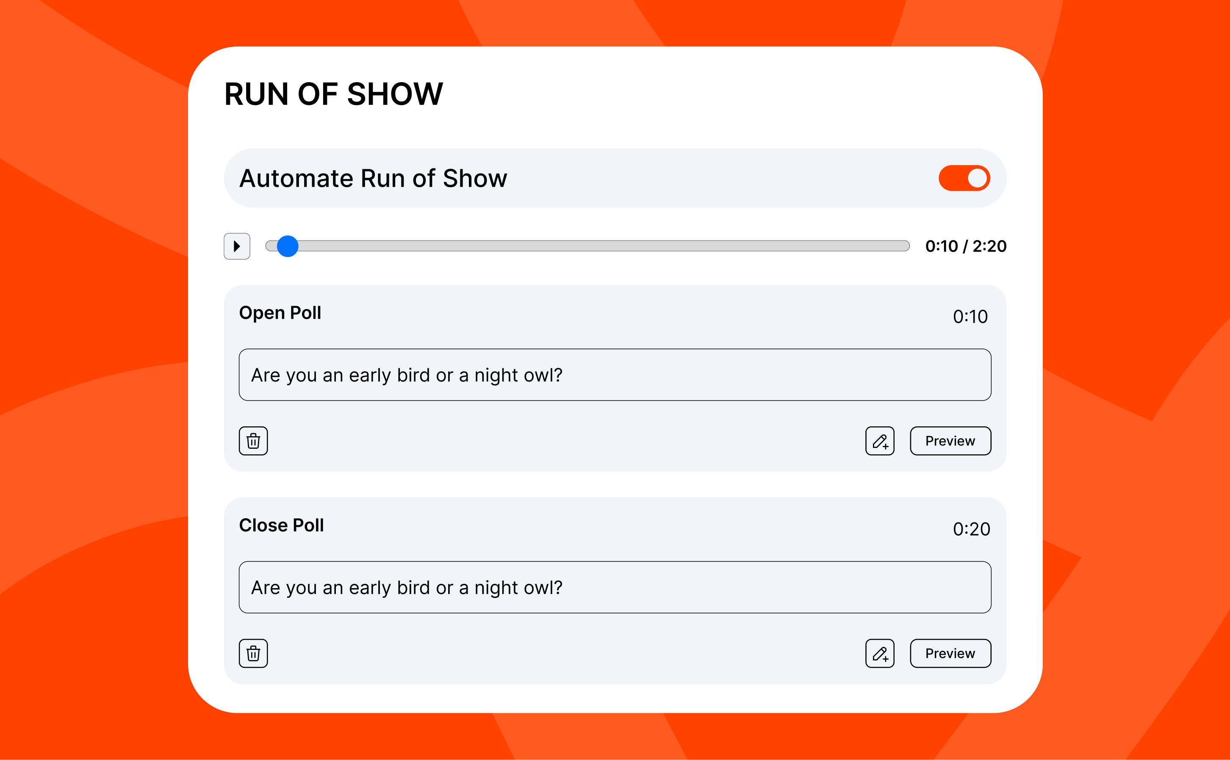Screen dimensions: 1230x760
Task: Click the Close Poll question text field
Action: click(x=615, y=587)
